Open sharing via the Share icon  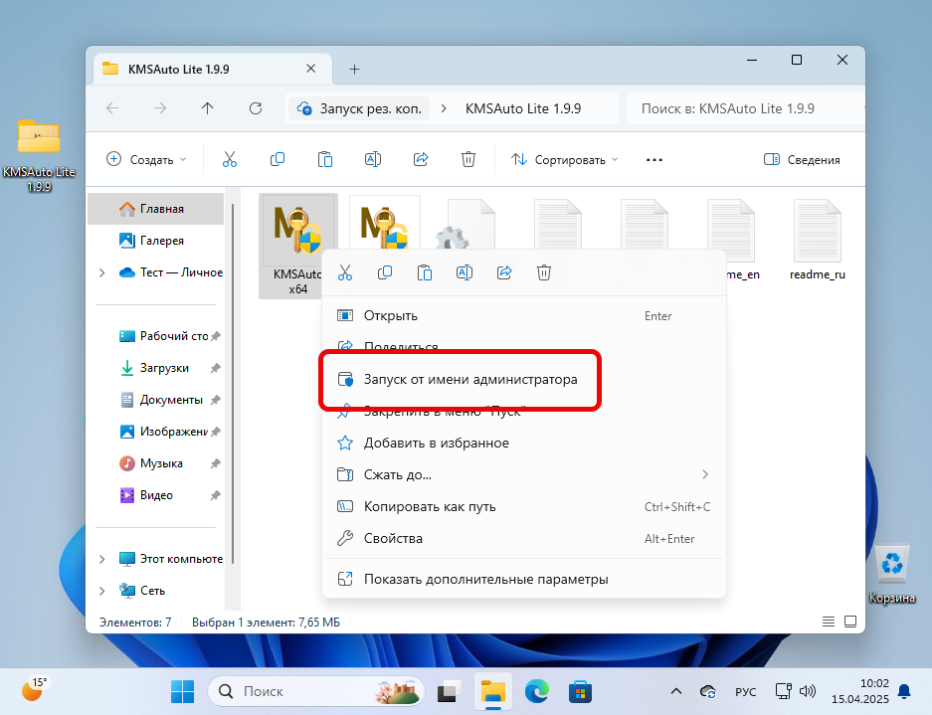tap(420, 159)
